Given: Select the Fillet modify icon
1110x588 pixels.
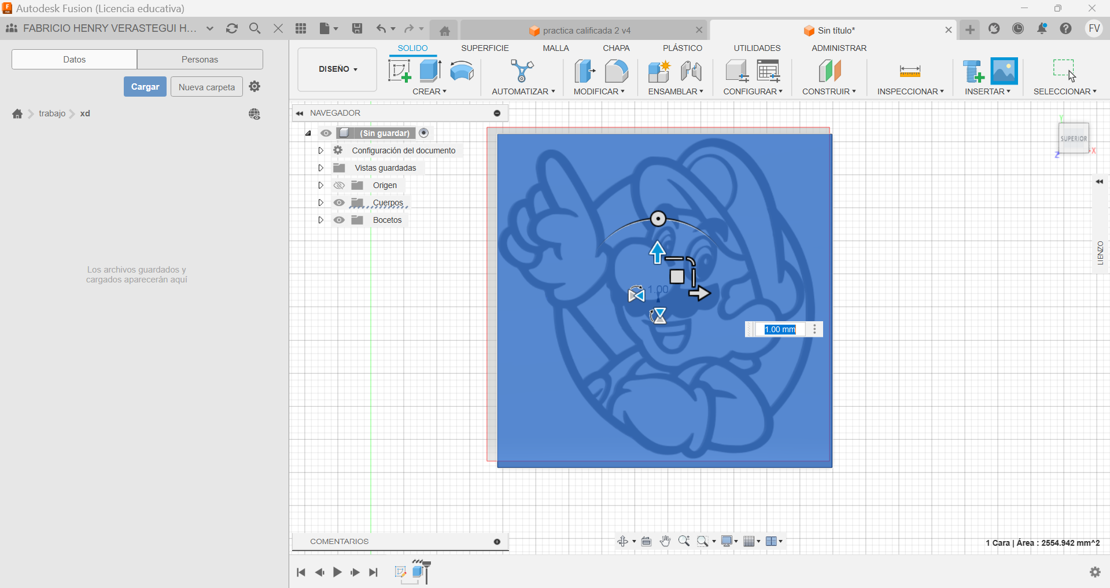Looking at the screenshot, I should click(x=617, y=72).
